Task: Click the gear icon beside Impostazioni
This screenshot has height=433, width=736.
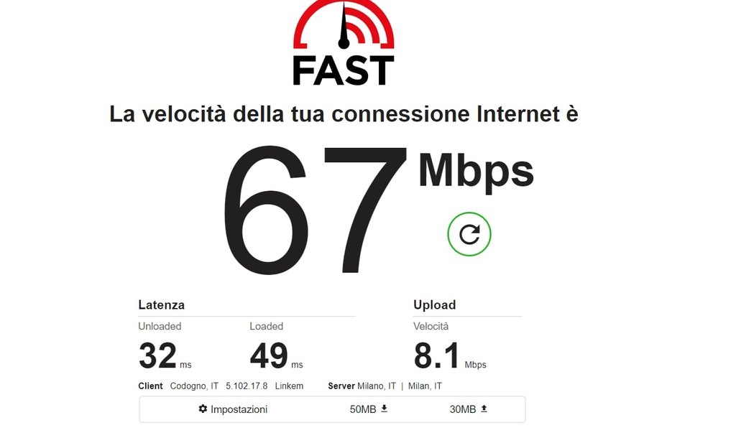Action: 203,409
